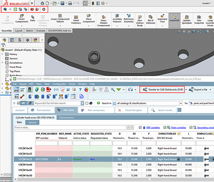Viewport: 214px width, 182px height.
Task: Open the Bill of Materials tool
Action: pyautogui.click(x=150, y=20)
